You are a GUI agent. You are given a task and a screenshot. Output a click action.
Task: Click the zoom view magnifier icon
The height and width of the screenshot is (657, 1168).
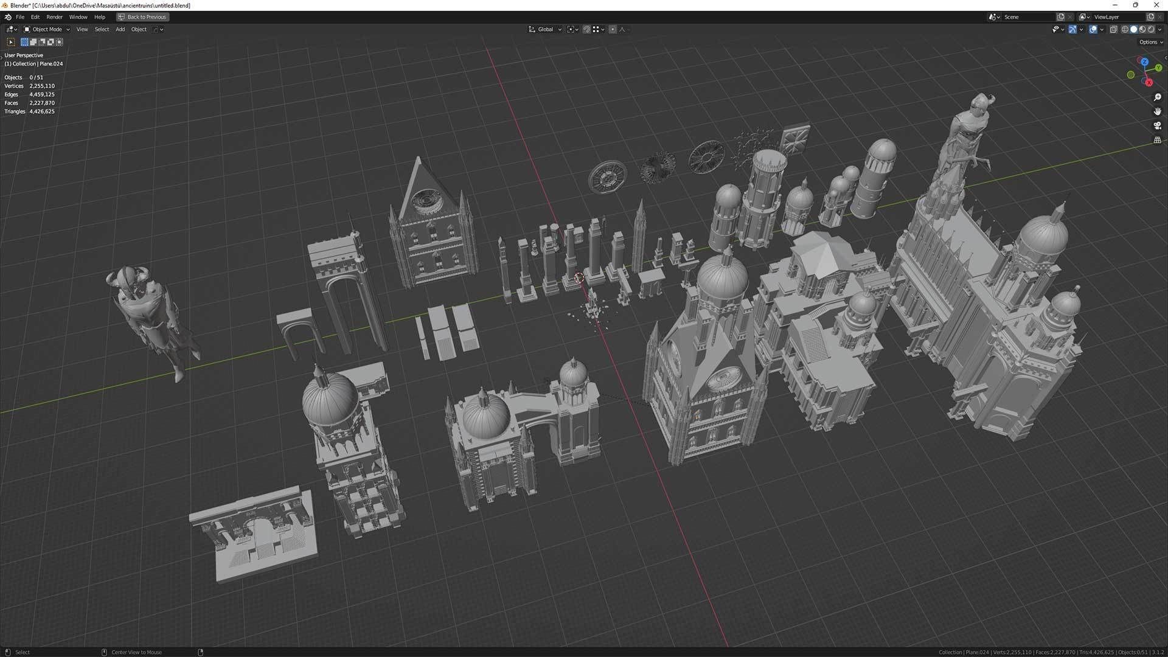click(x=1158, y=97)
